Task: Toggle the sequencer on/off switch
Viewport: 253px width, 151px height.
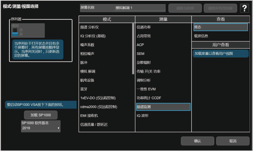Action: (15, 32)
